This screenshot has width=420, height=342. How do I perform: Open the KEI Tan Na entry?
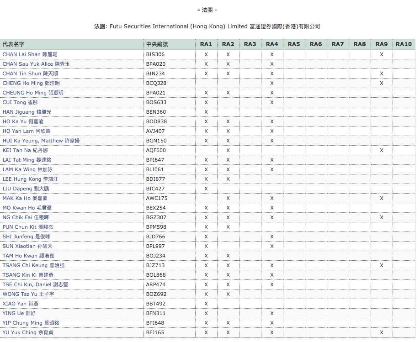25,150
